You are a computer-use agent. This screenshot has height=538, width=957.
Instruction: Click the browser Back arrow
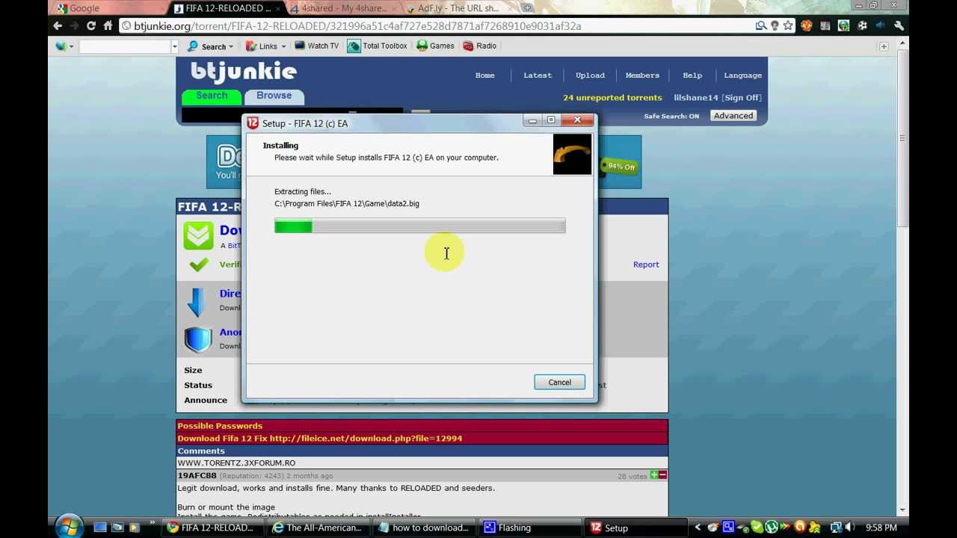tap(58, 25)
